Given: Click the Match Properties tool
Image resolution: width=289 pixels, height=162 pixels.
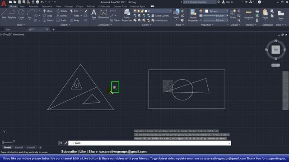Looking at the screenshot, I should coord(193,15).
